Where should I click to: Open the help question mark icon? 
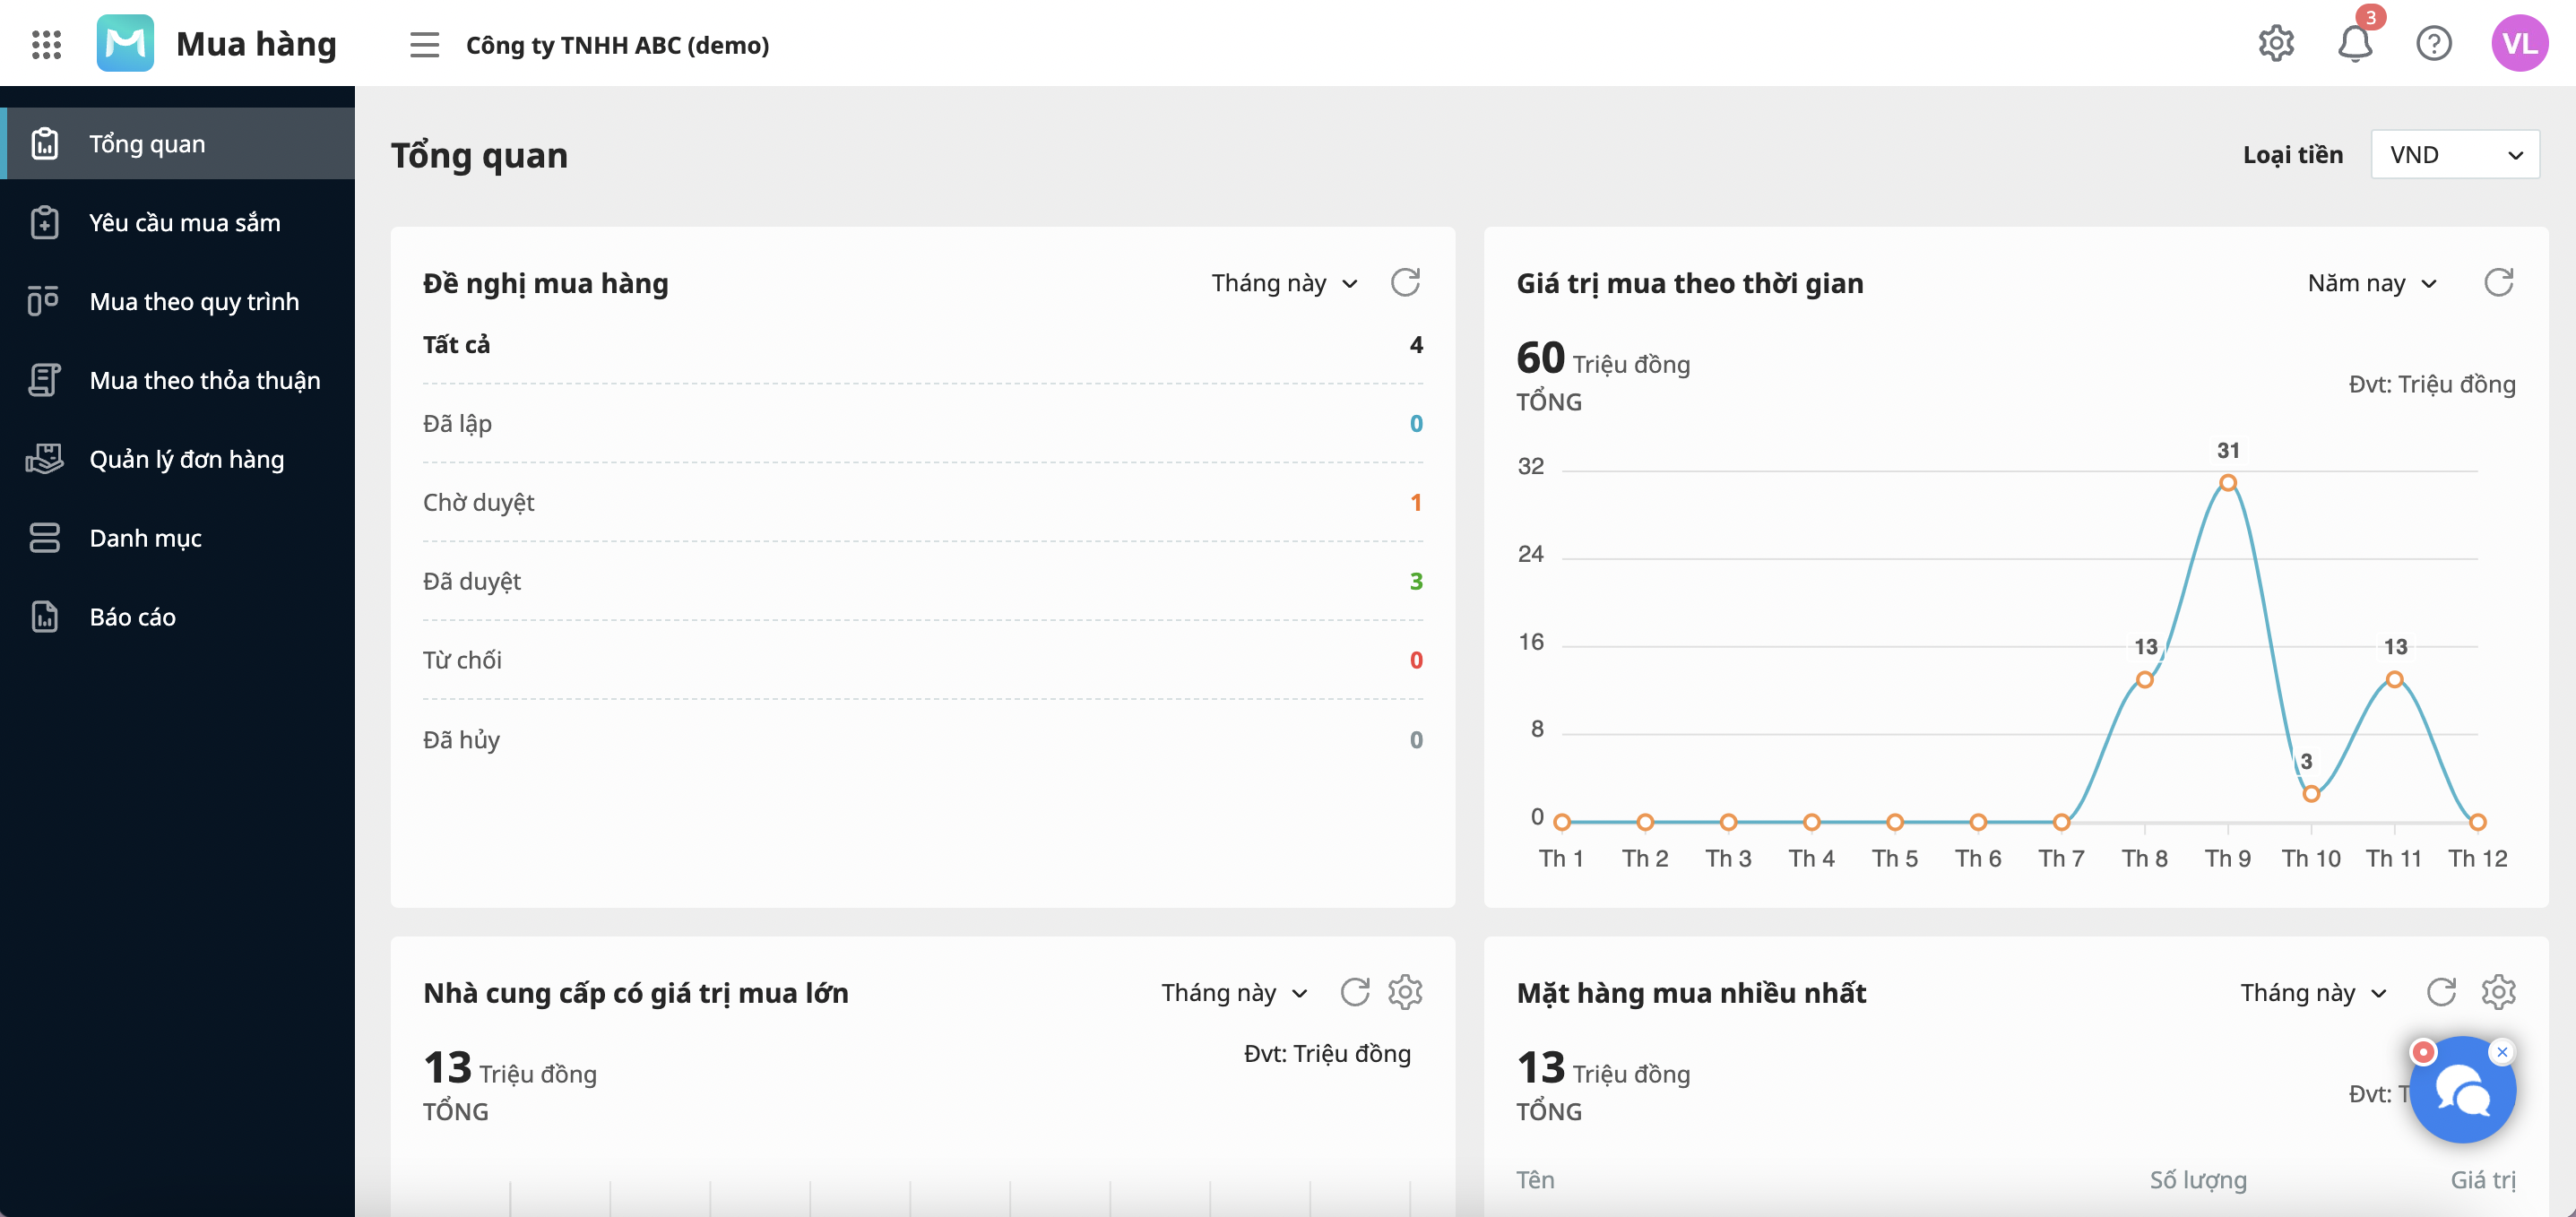point(2433,44)
